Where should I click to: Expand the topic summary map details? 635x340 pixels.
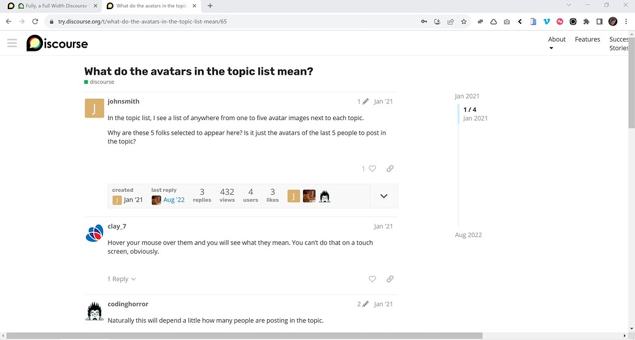[383, 196]
